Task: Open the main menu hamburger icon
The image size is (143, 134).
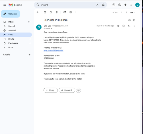Action: pos(5,5)
